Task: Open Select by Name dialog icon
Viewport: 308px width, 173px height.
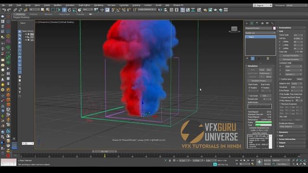Action: click(x=48, y=10)
